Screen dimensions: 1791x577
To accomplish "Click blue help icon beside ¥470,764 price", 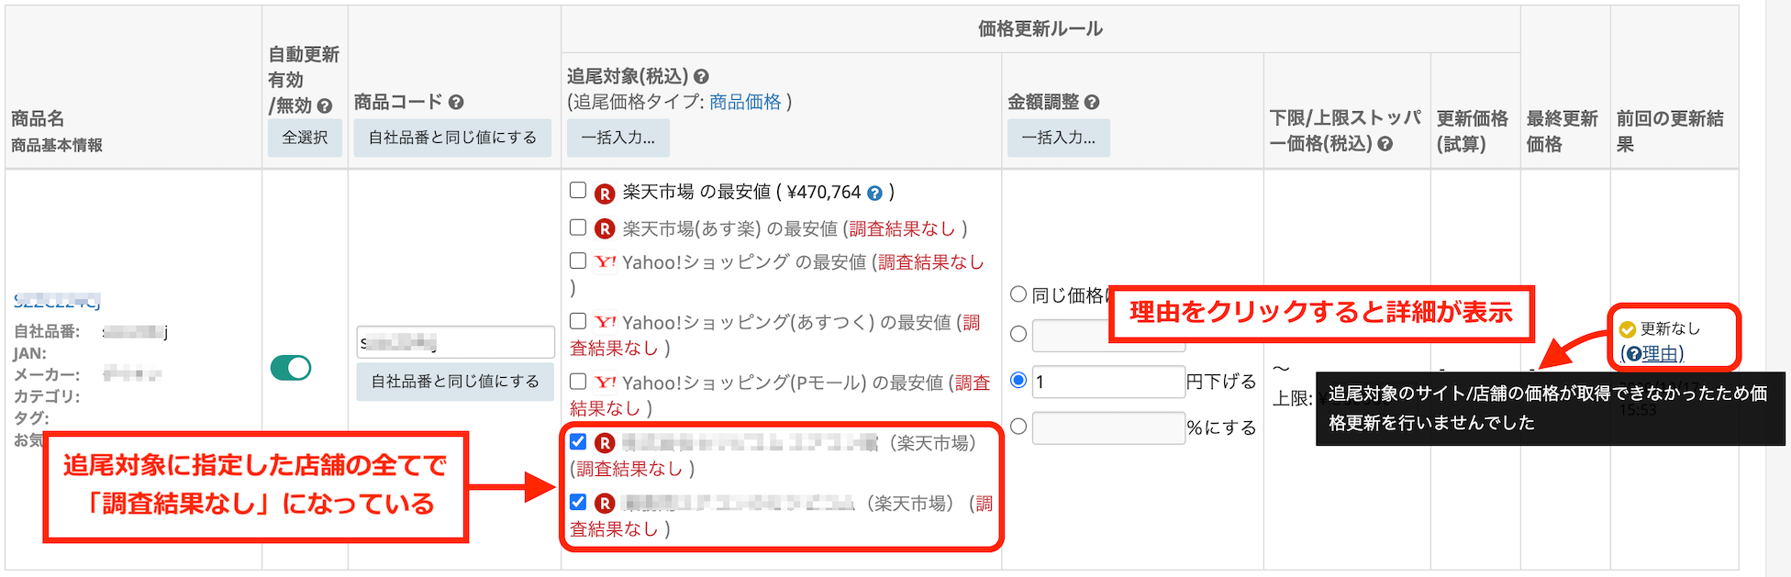I will click(x=874, y=193).
